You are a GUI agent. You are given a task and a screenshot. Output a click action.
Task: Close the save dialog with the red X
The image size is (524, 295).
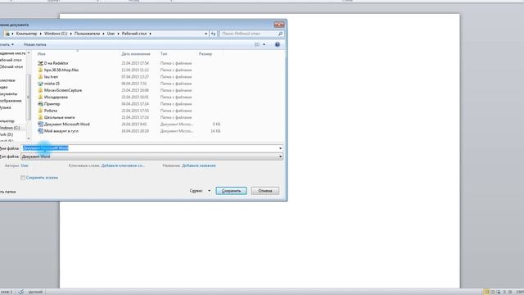click(279, 25)
